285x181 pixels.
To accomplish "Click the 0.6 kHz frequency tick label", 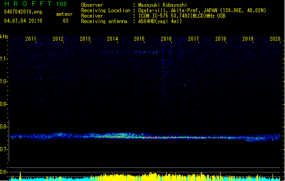I will [4, 172].
